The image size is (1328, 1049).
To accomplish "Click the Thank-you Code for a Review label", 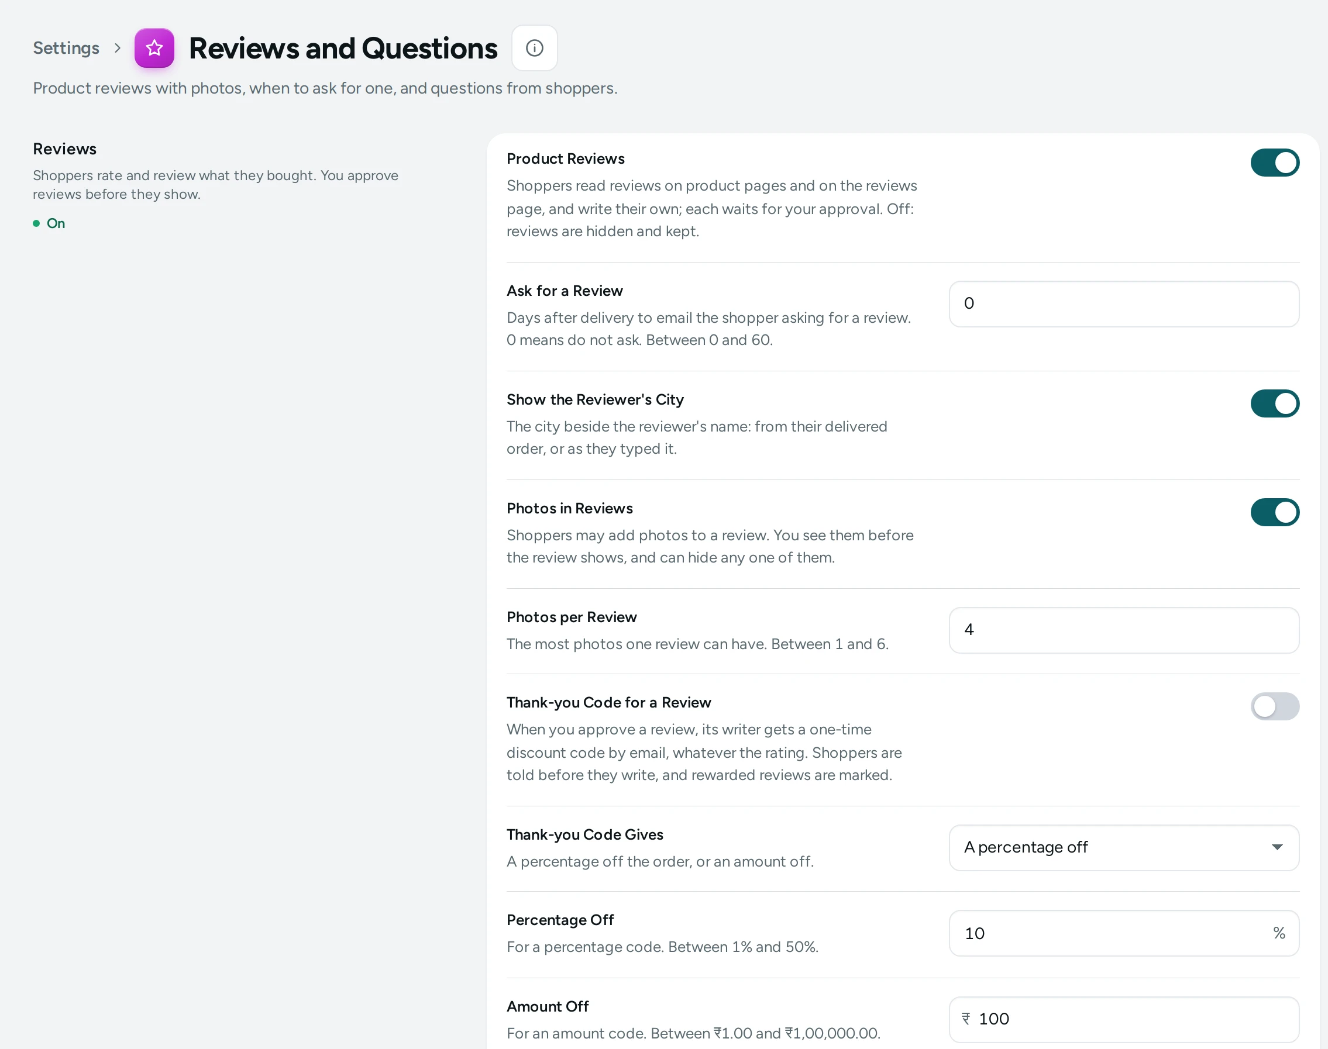I will pos(608,702).
